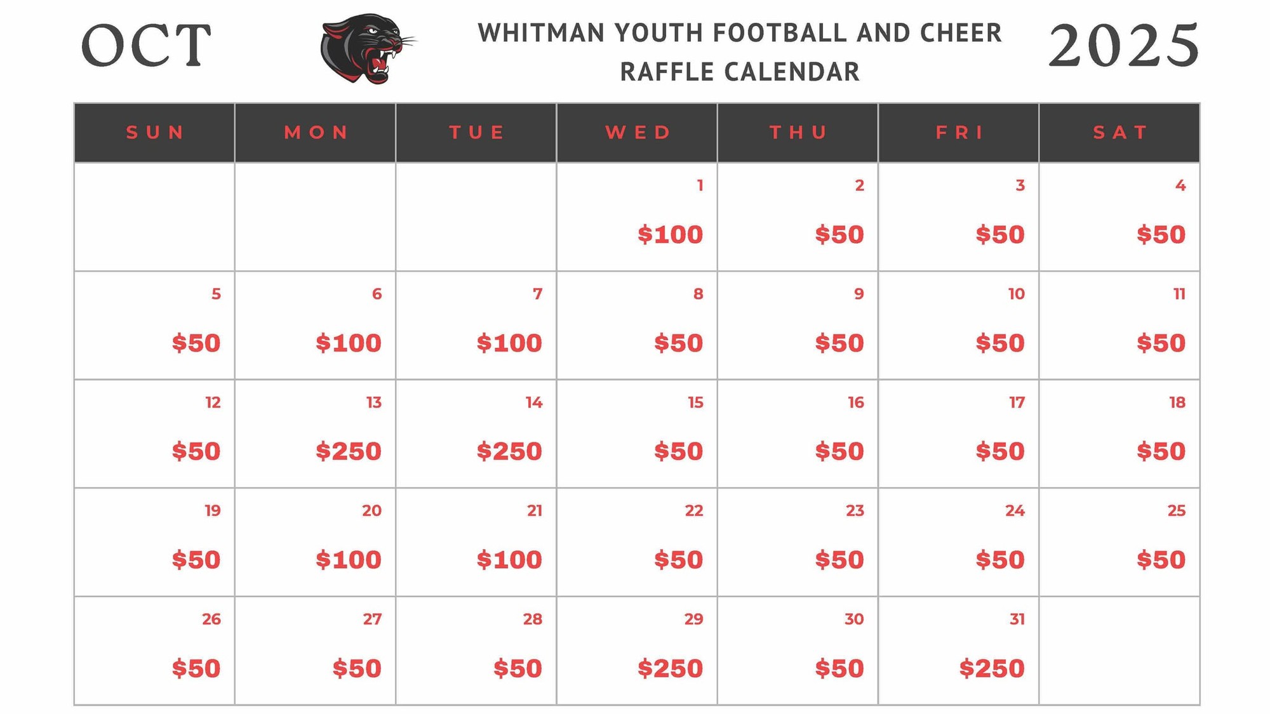Click the $100 prize on October 1
1270x714 pixels.
coord(671,235)
